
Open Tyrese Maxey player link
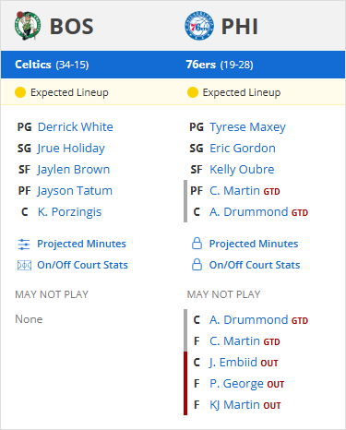pos(247,127)
